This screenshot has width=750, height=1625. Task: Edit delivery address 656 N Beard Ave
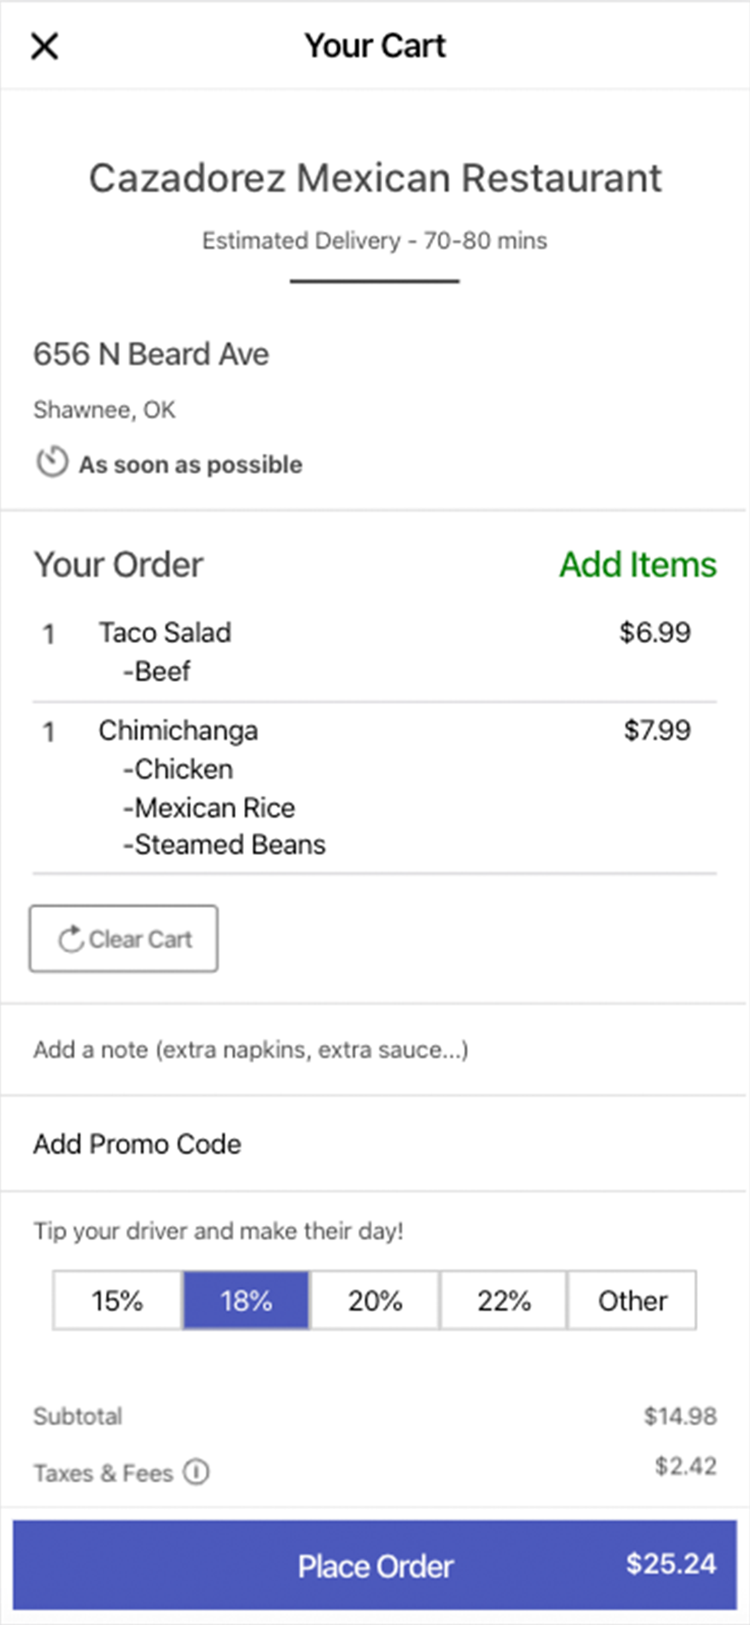[151, 354]
